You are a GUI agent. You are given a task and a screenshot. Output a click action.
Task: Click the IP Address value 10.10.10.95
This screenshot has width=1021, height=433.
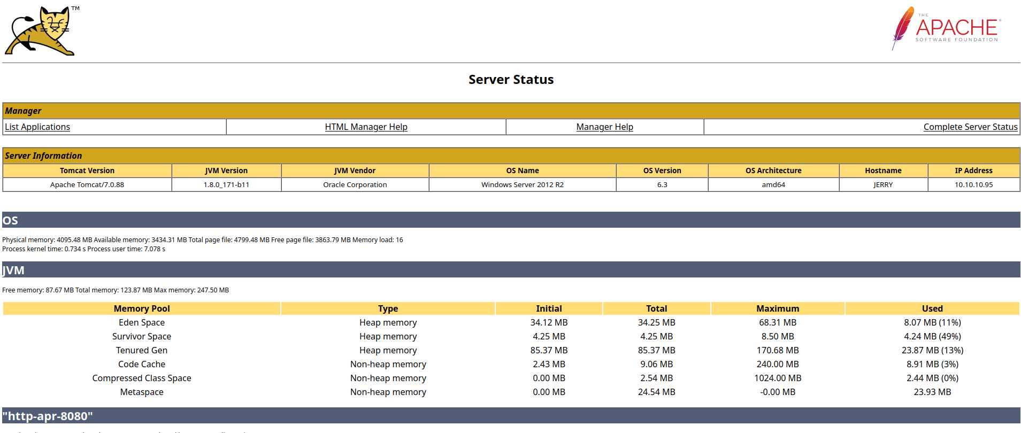pos(973,184)
